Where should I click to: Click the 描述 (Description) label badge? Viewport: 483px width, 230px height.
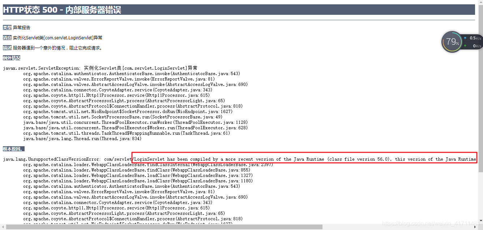point(7,48)
